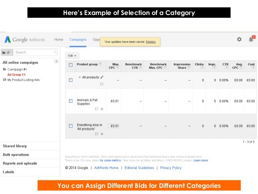Click help icon under Clicks header

[202, 67]
